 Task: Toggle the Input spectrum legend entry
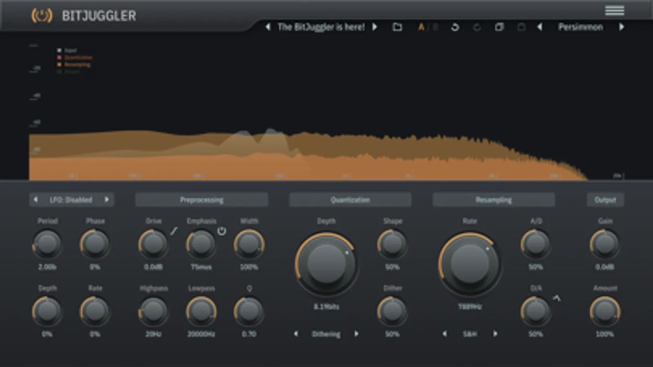coord(67,50)
